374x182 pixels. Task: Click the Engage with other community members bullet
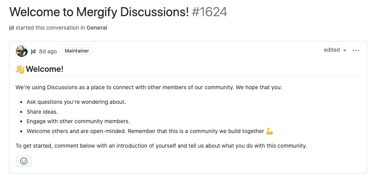pyautogui.click(x=78, y=122)
